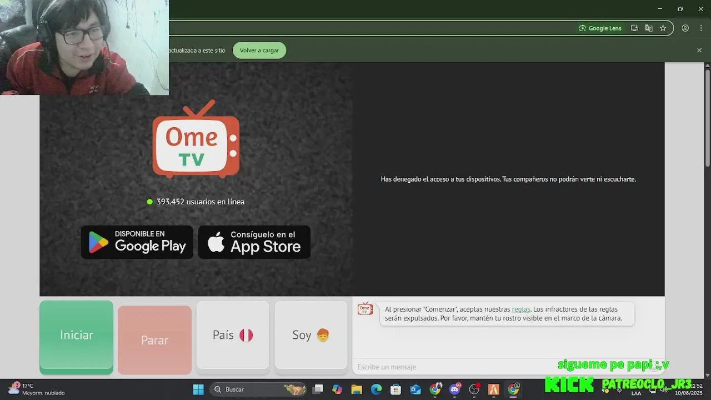
Task: Open the Google Play download badge
Action: pyautogui.click(x=137, y=242)
